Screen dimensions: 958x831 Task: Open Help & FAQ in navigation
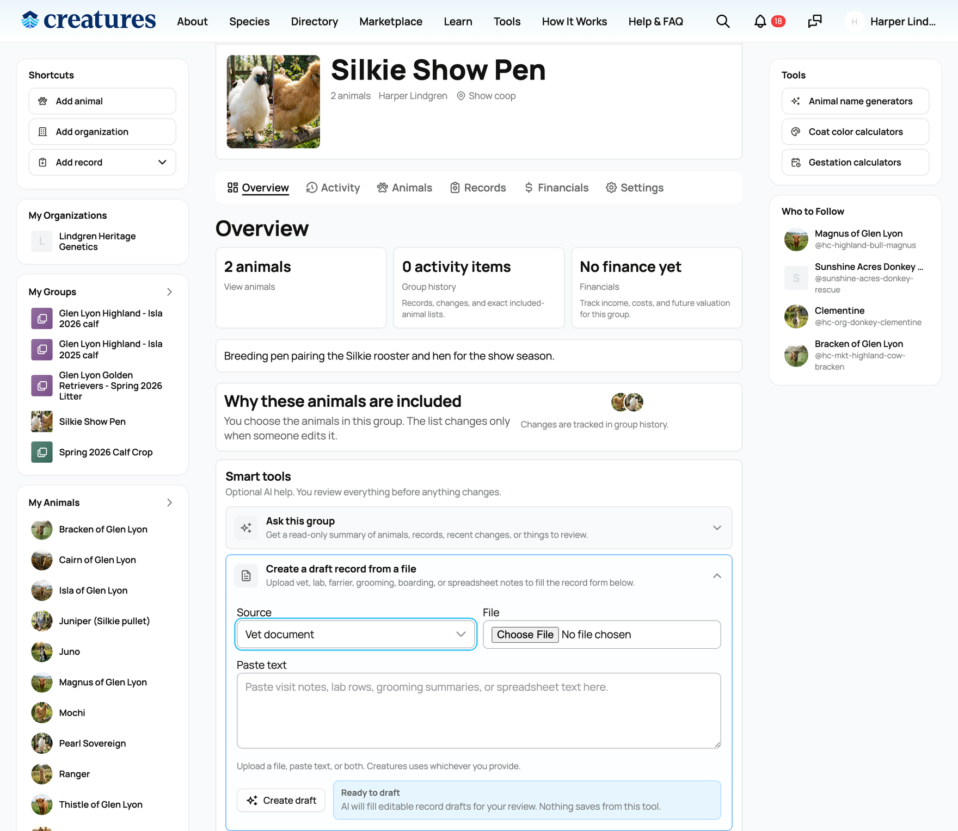(655, 21)
